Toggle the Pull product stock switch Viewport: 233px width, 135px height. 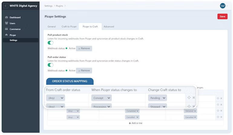[51, 43]
